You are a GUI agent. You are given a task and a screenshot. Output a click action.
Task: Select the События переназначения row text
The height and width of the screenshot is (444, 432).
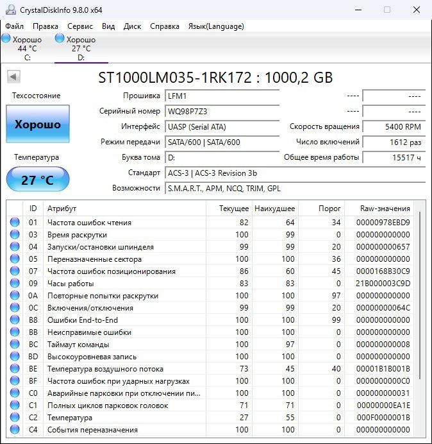(x=92, y=430)
